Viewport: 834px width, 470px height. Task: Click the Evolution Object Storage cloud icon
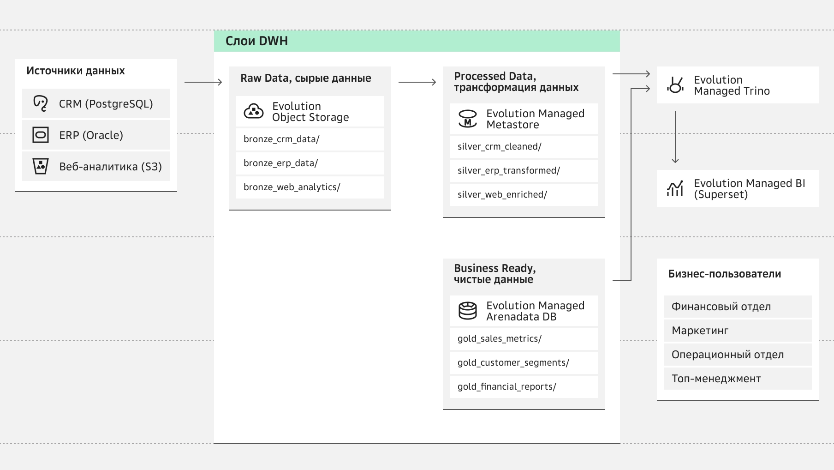[254, 111]
